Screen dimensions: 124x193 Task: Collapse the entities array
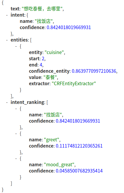[x=7, y=40]
